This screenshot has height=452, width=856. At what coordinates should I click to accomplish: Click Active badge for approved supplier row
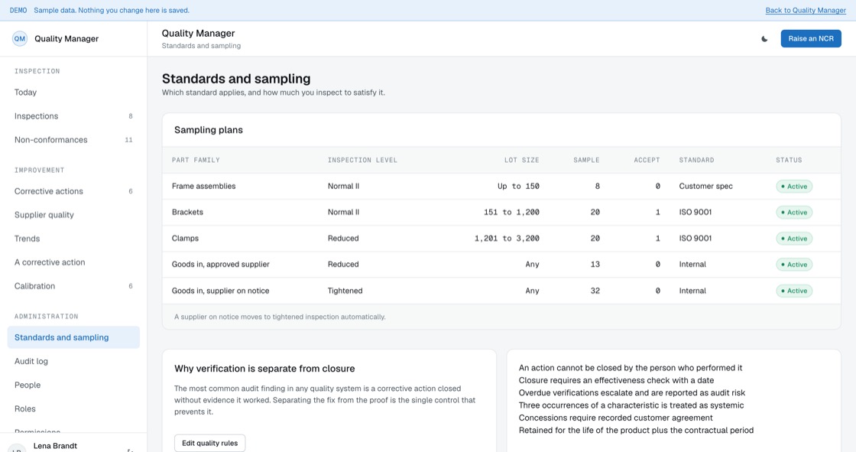pyautogui.click(x=794, y=265)
